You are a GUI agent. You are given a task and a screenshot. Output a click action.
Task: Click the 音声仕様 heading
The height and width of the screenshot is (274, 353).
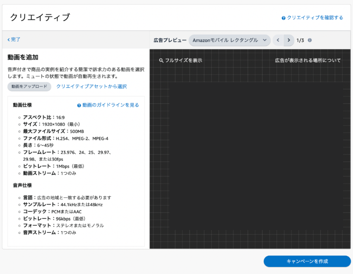pyautogui.click(x=22, y=186)
